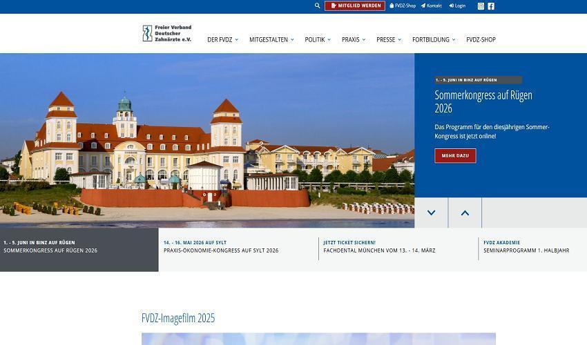Click the FVDZ logo
Screen dimensions: 587x345
pyautogui.click(x=167, y=33)
